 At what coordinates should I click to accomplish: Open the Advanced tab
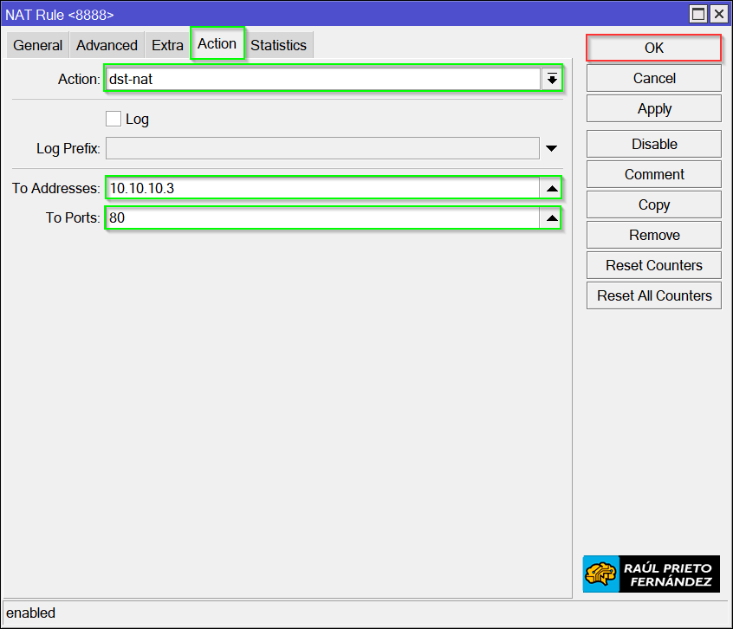(x=107, y=46)
